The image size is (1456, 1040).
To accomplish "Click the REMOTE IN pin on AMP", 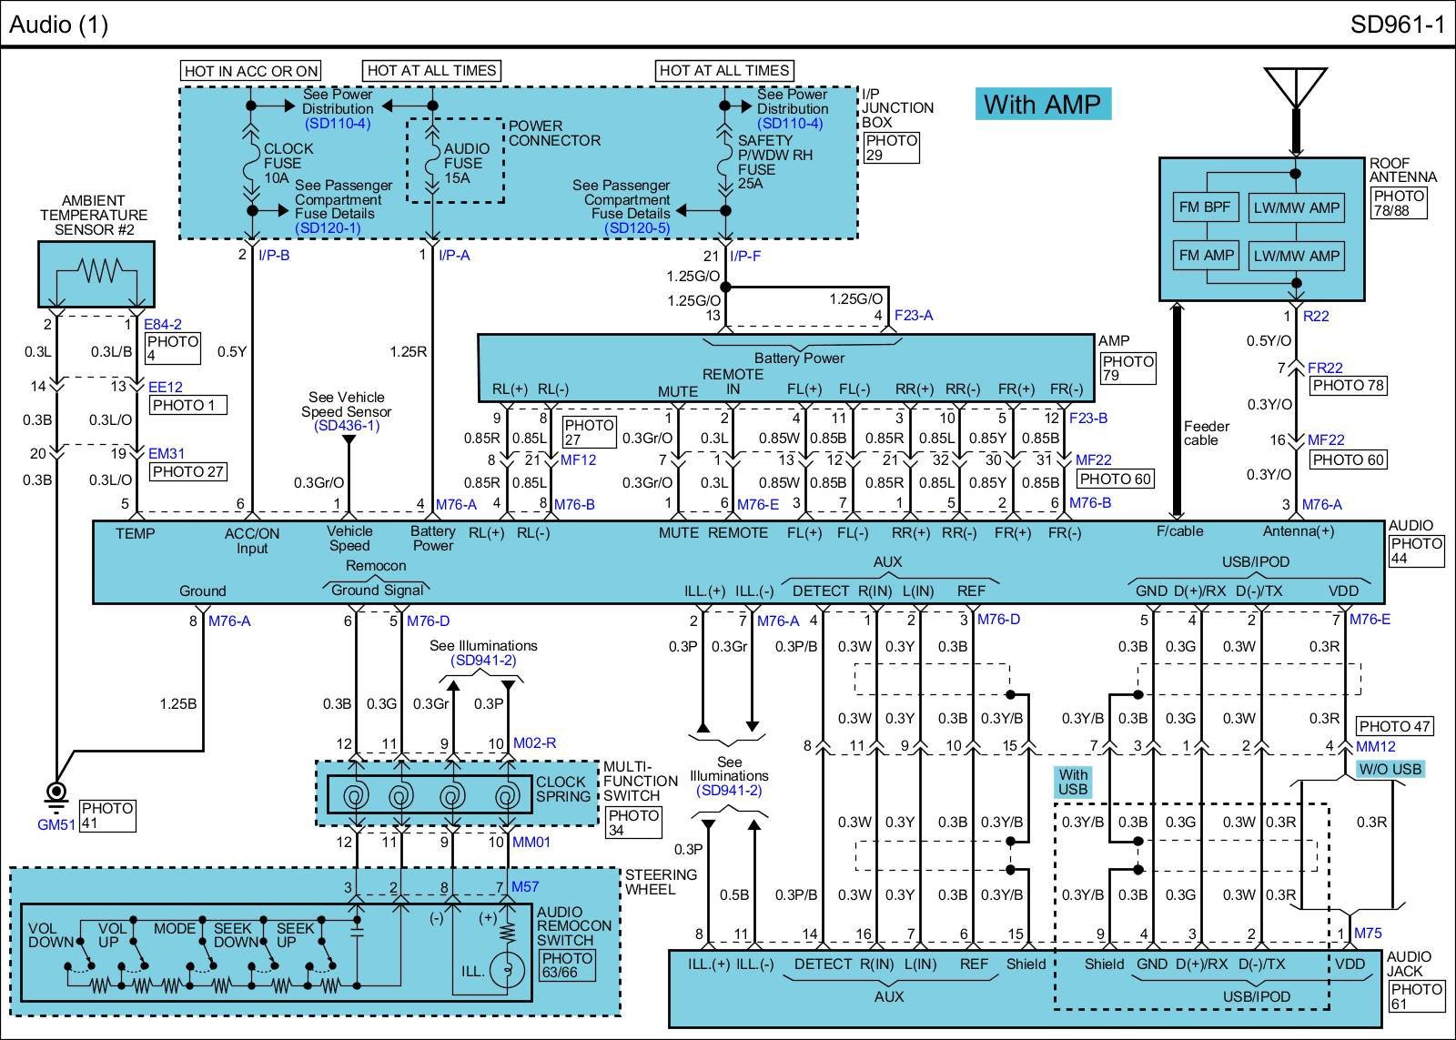I will click(733, 381).
